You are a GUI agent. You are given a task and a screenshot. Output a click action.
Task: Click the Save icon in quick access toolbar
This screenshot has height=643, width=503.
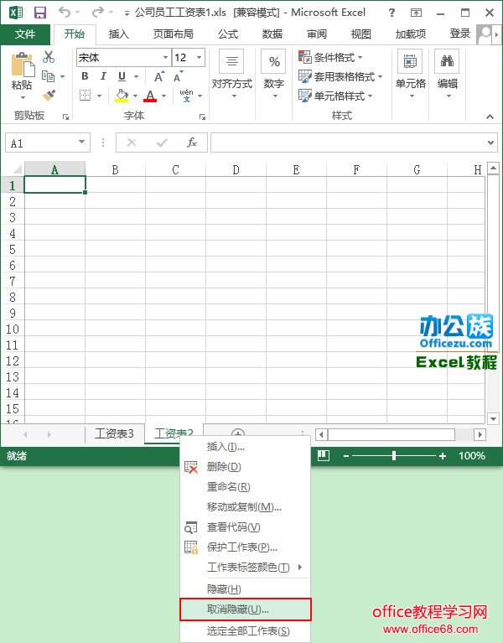[39, 13]
